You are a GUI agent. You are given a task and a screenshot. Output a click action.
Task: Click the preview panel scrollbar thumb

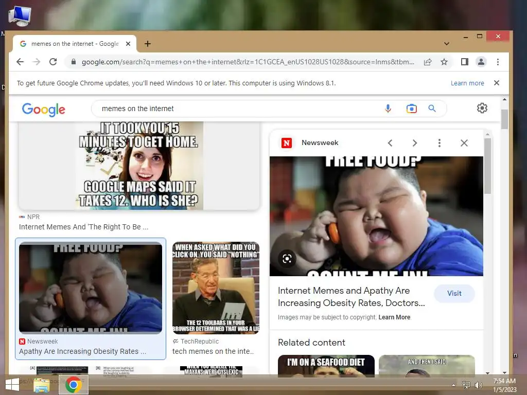point(487,166)
